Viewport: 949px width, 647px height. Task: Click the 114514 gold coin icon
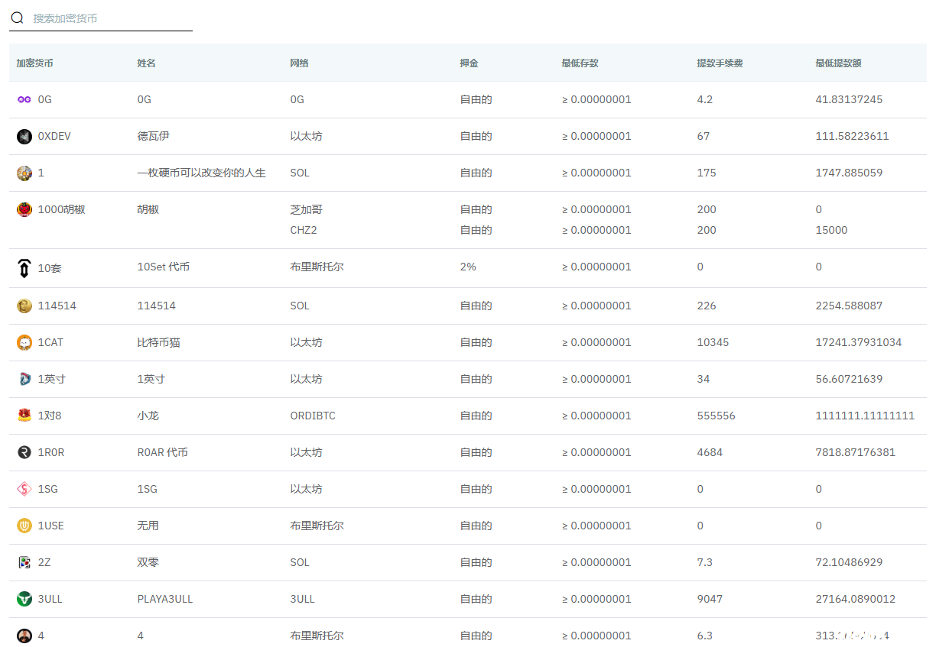[x=24, y=306]
